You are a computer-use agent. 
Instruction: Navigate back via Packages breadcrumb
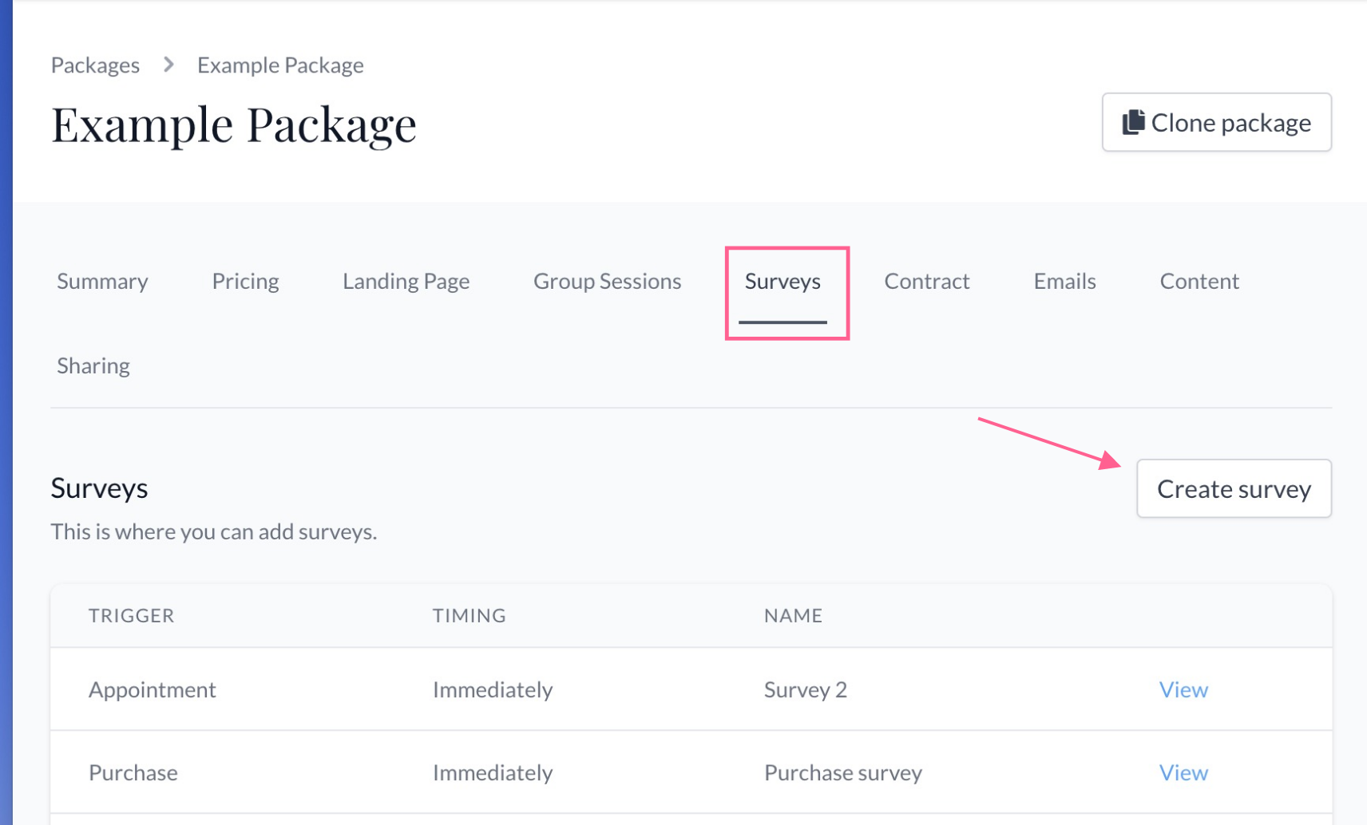pyautogui.click(x=95, y=65)
